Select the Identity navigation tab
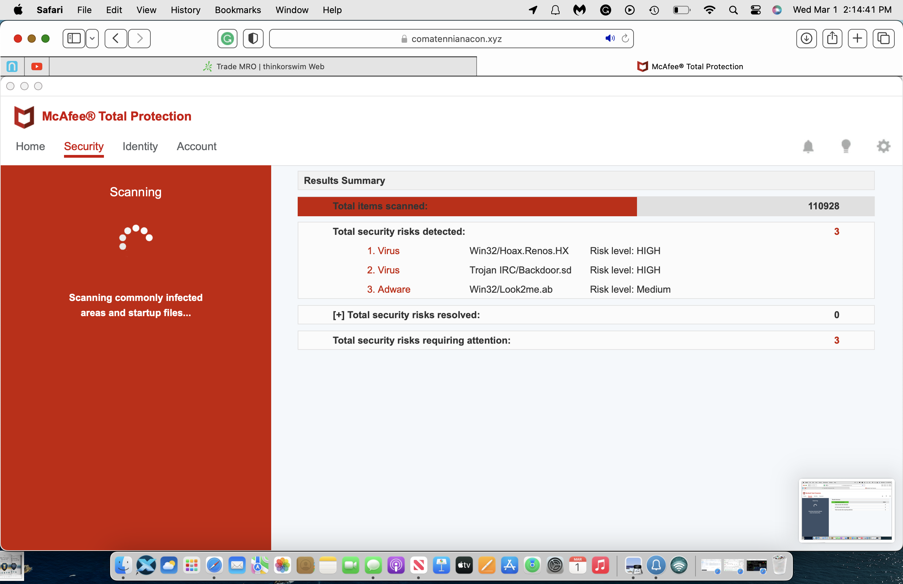Viewport: 903px width, 584px height. coord(140,146)
